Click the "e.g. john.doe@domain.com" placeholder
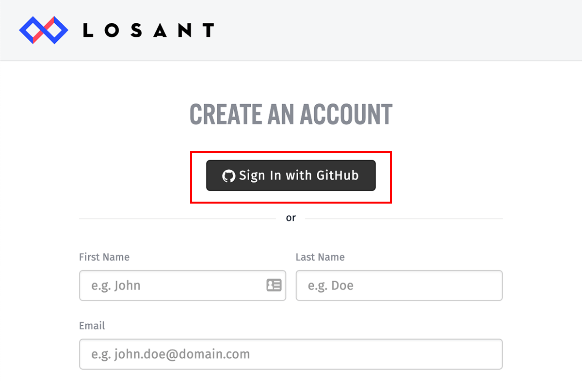The height and width of the screenshot is (381, 582). pos(171,354)
